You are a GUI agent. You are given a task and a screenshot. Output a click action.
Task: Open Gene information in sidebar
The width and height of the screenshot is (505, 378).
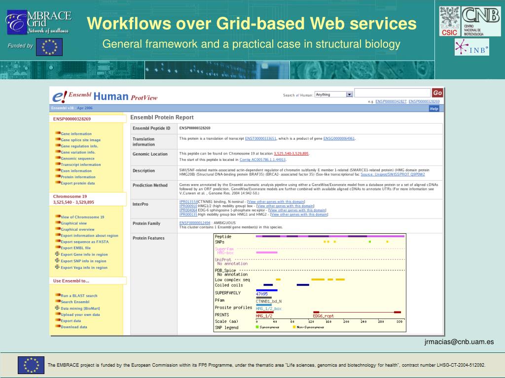(x=76, y=134)
